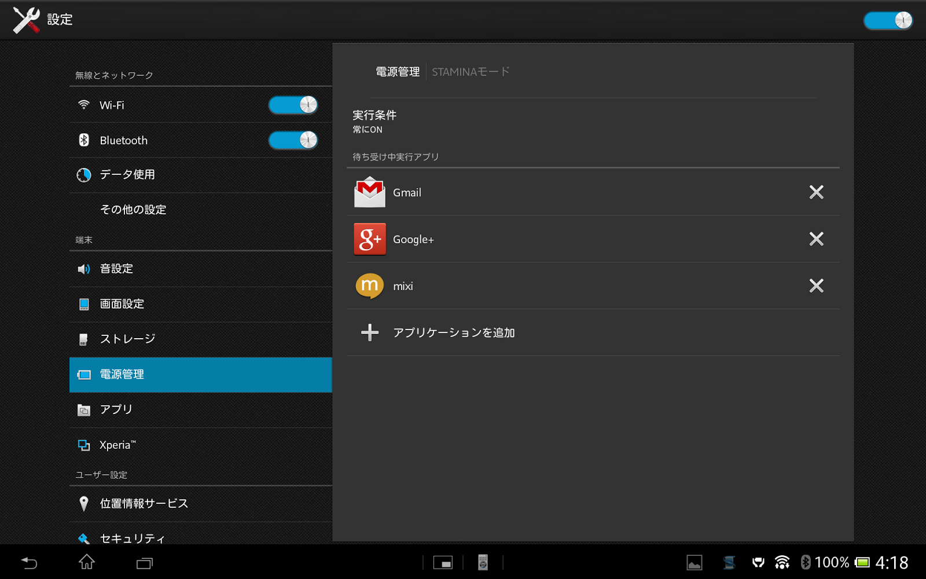Click the settings wrench icon
The height and width of the screenshot is (579, 926).
point(27,20)
